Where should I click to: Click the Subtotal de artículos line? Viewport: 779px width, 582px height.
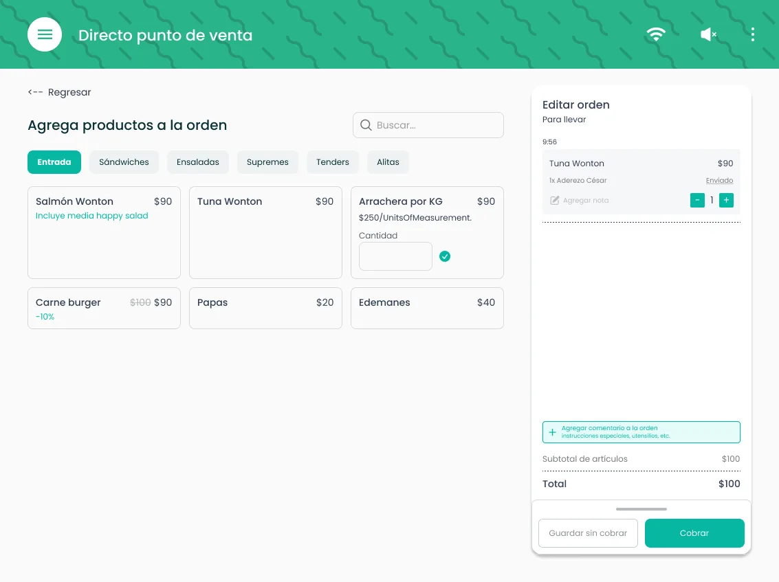point(641,459)
